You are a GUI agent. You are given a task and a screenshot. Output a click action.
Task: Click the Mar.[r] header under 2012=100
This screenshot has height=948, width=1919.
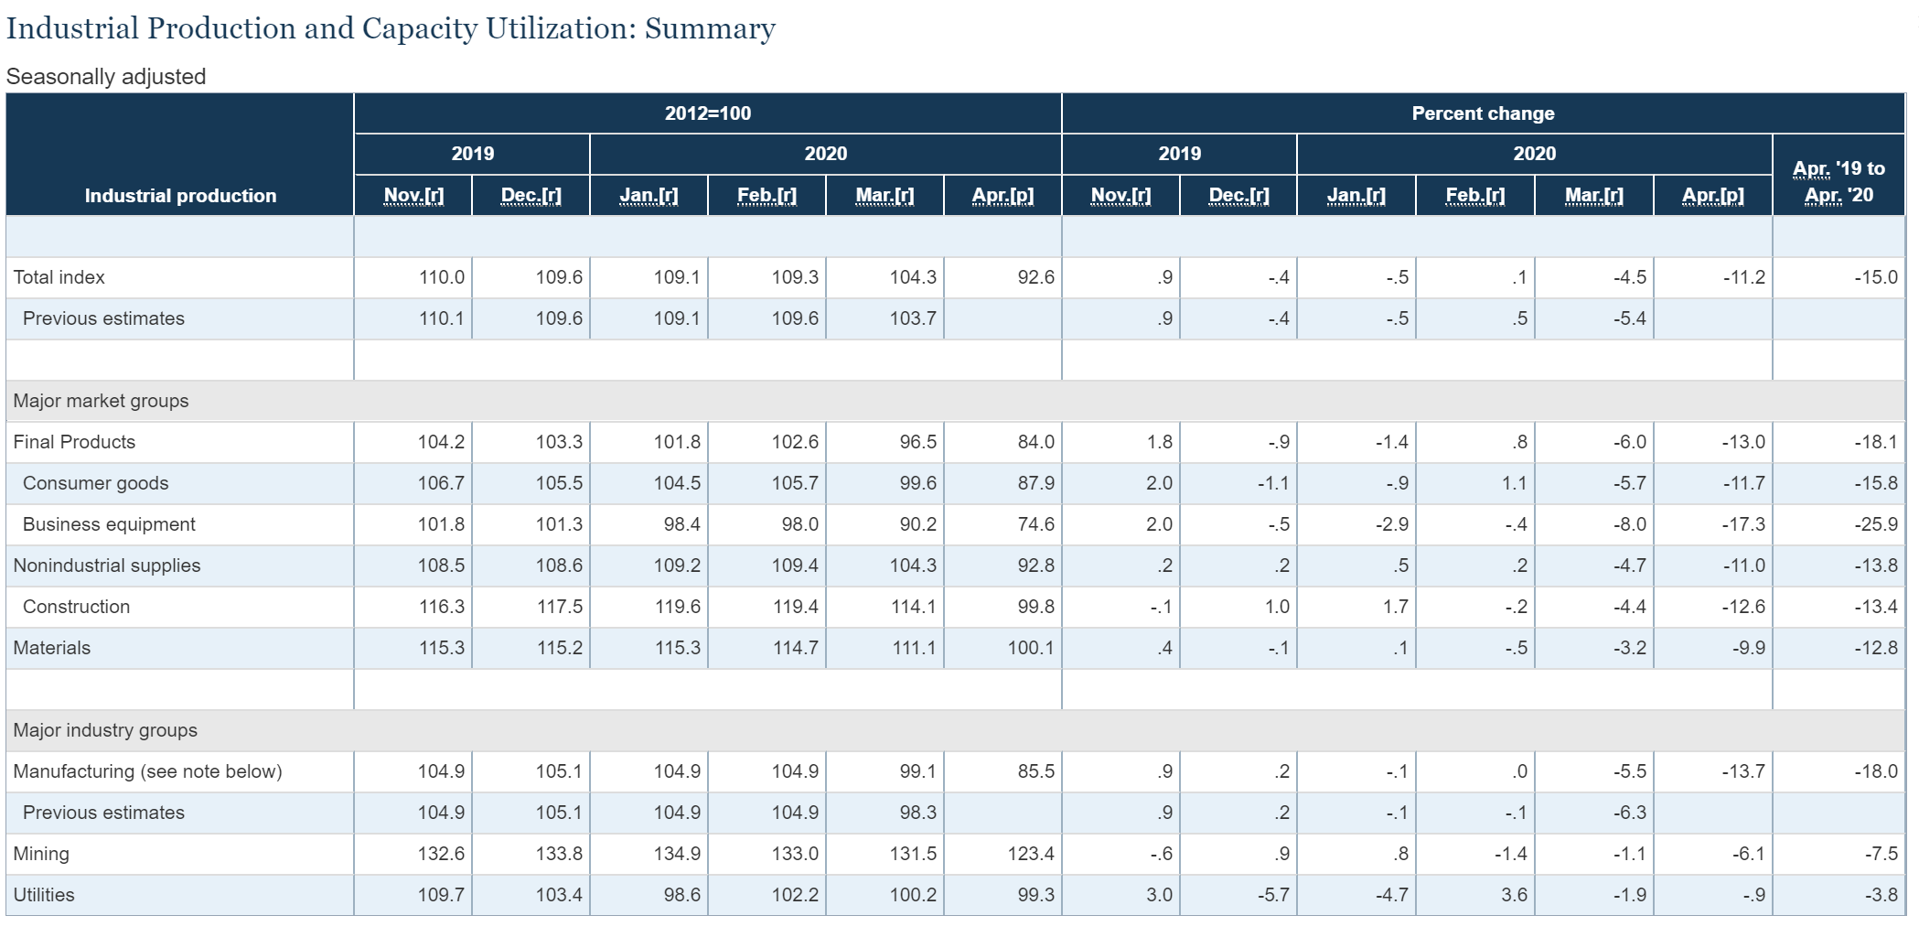click(884, 195)
